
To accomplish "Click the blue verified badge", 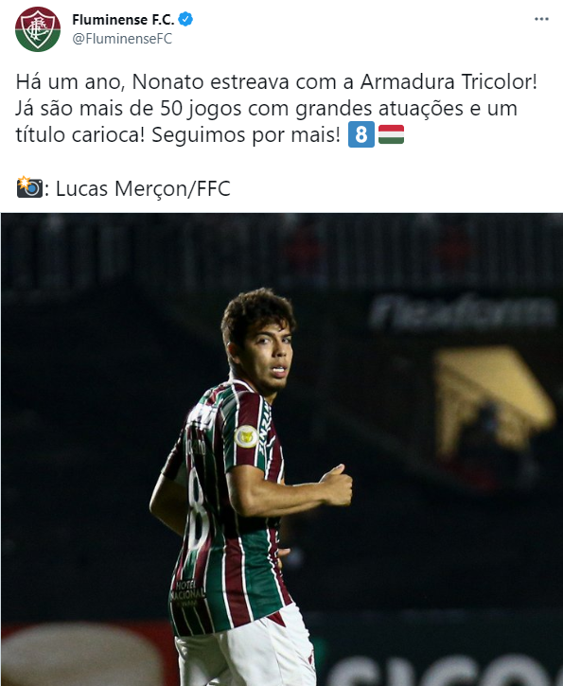I will 185,19.
